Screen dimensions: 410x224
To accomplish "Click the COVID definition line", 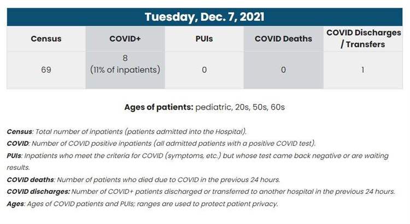I will (161, 143).
